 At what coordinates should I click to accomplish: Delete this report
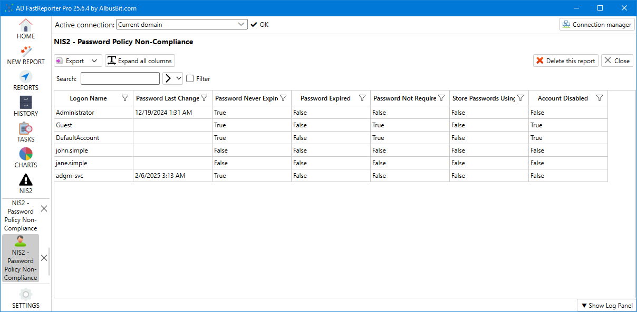[566, 61]
